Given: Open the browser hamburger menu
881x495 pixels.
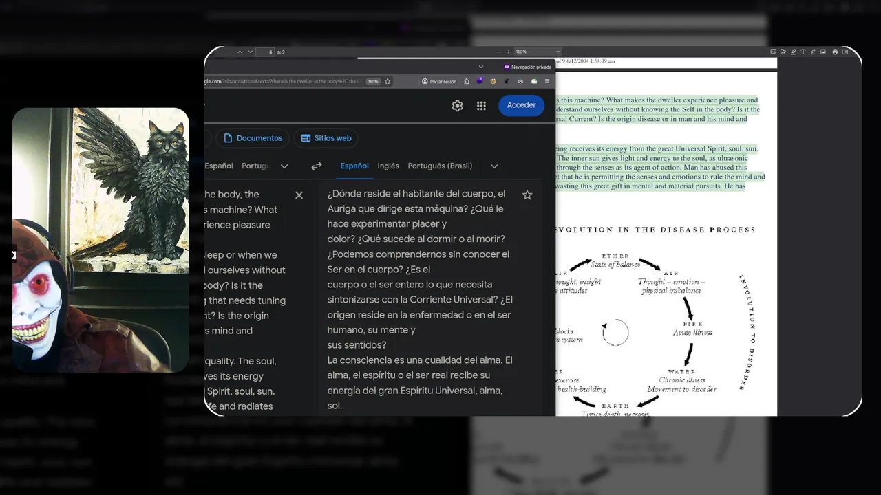Looking at the screenshot, I should [x=547, y=81].
